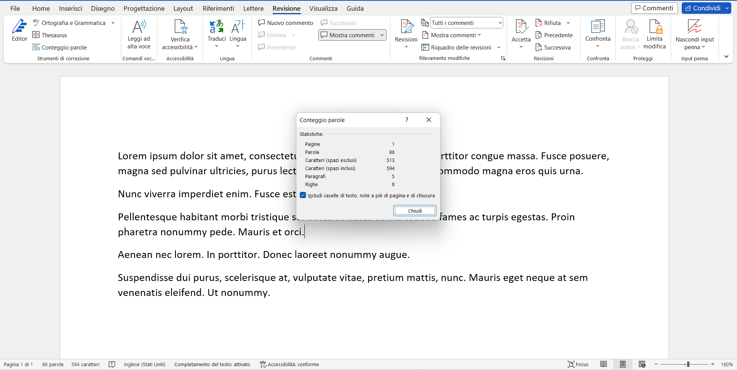Close dialog via Chiudi button

415,210
